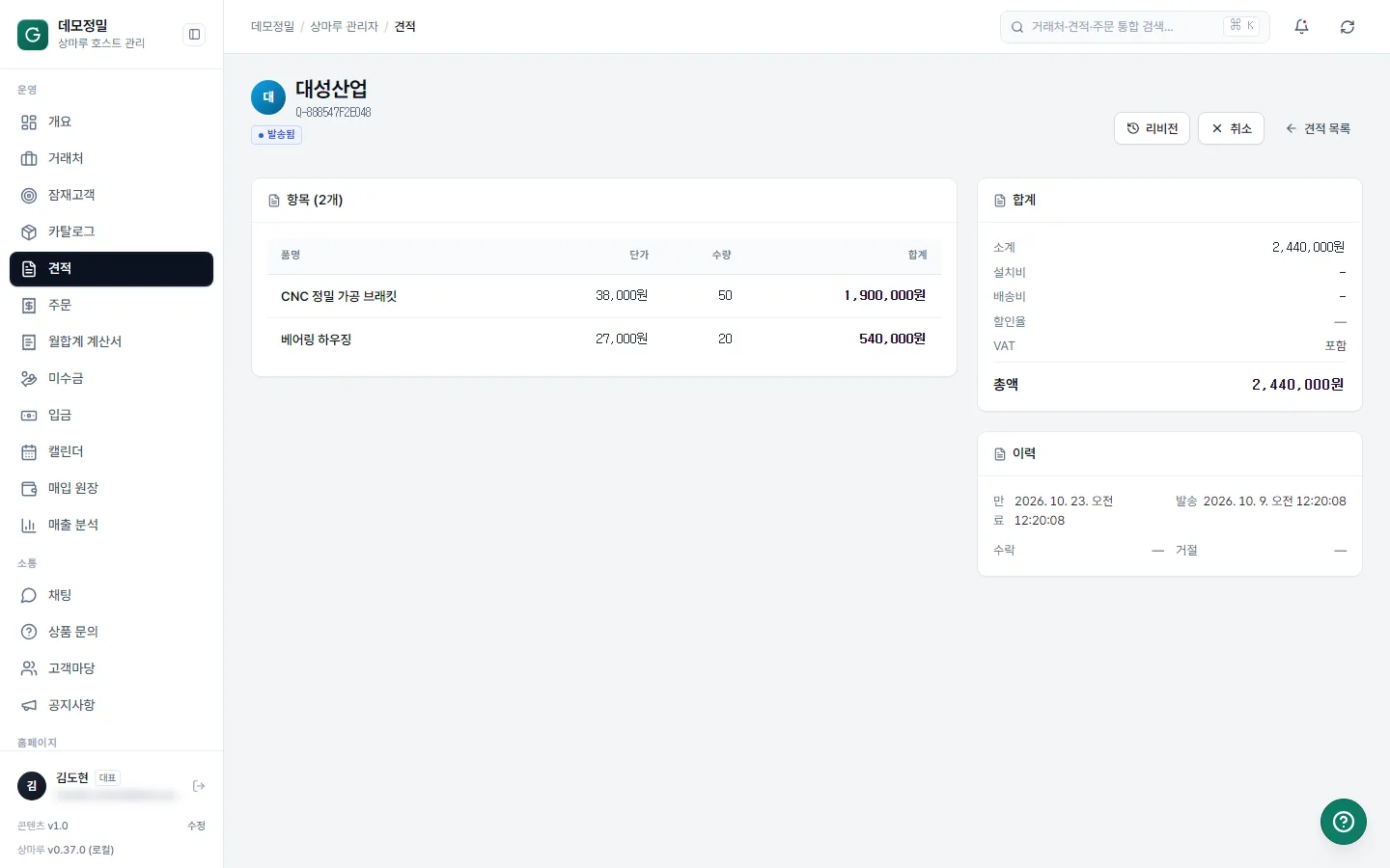Click the 월합계 계산서 icon

29,342
